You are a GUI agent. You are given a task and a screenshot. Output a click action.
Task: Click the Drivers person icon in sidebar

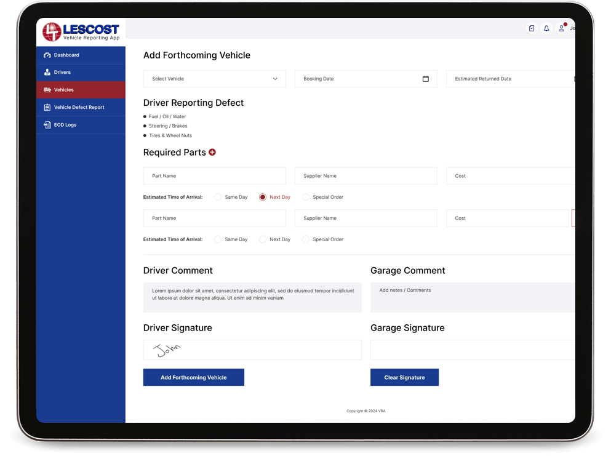coord(47,73)
